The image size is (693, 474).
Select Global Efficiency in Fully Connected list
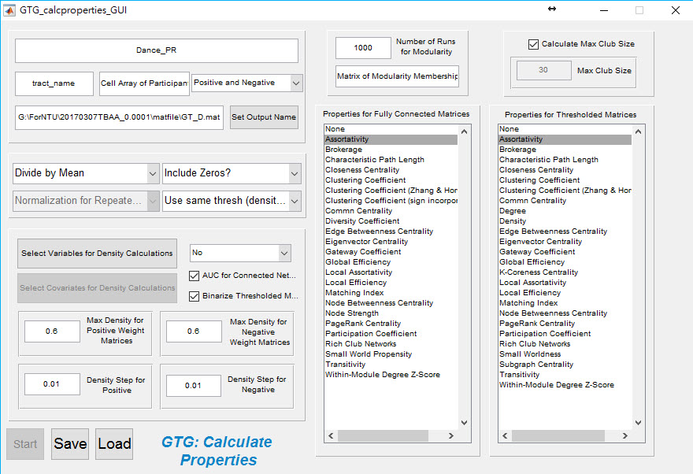coord(357,262)
